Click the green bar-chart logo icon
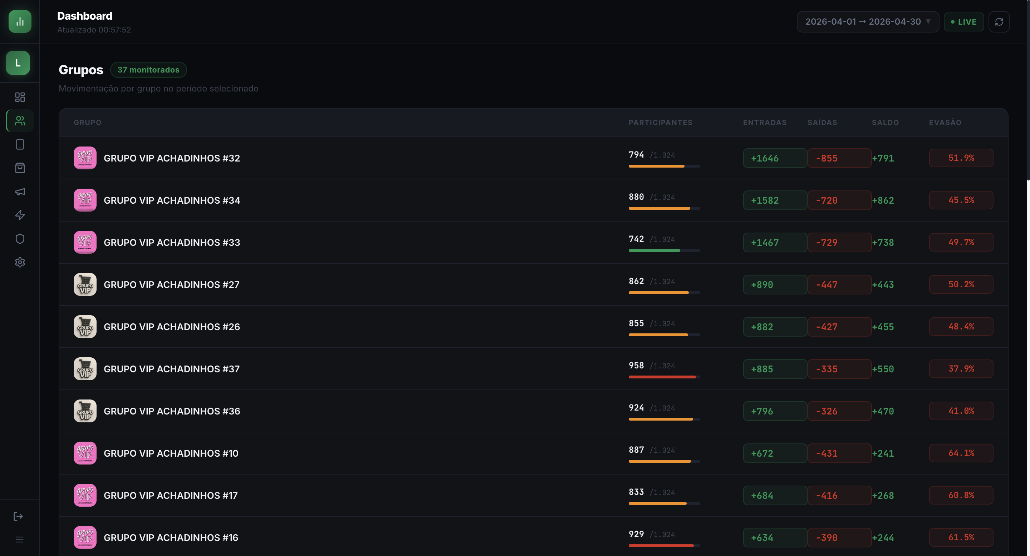The width and height of the screenshot is (1030, 556). click(20, 21)
